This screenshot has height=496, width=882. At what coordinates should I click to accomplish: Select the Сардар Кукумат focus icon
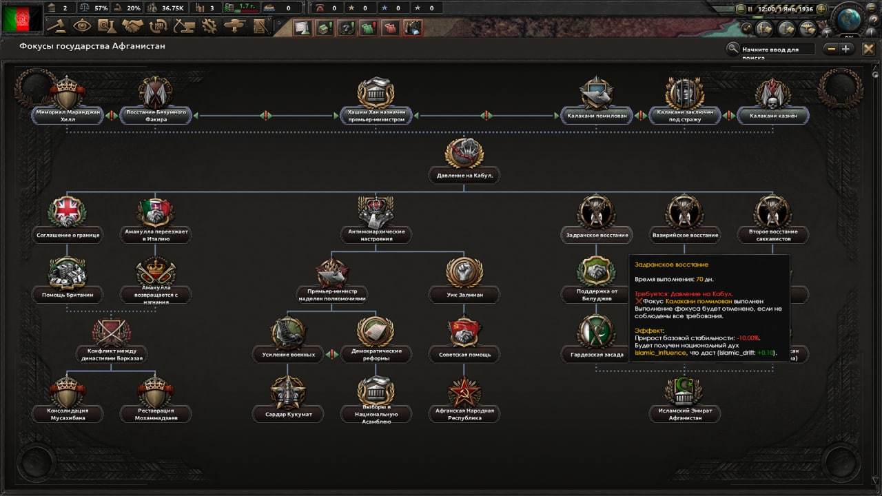click(288, 393)
